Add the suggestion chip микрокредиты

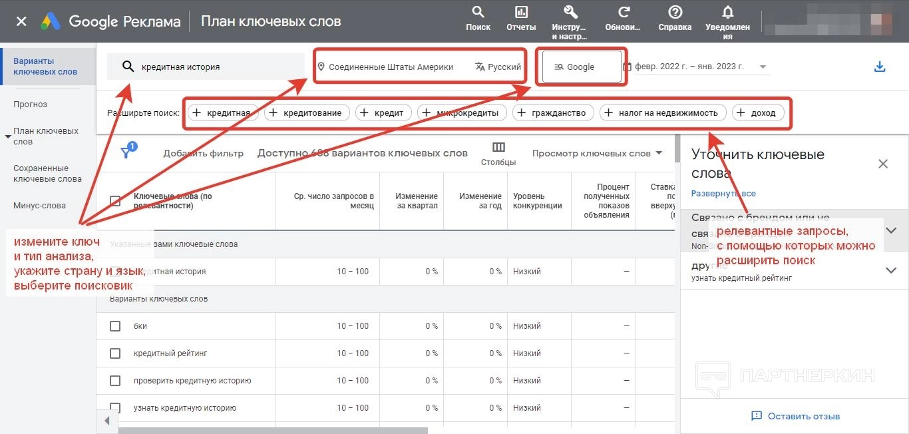click(462, 112)
